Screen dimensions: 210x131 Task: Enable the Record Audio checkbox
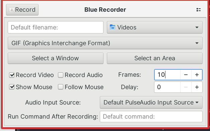61,75
